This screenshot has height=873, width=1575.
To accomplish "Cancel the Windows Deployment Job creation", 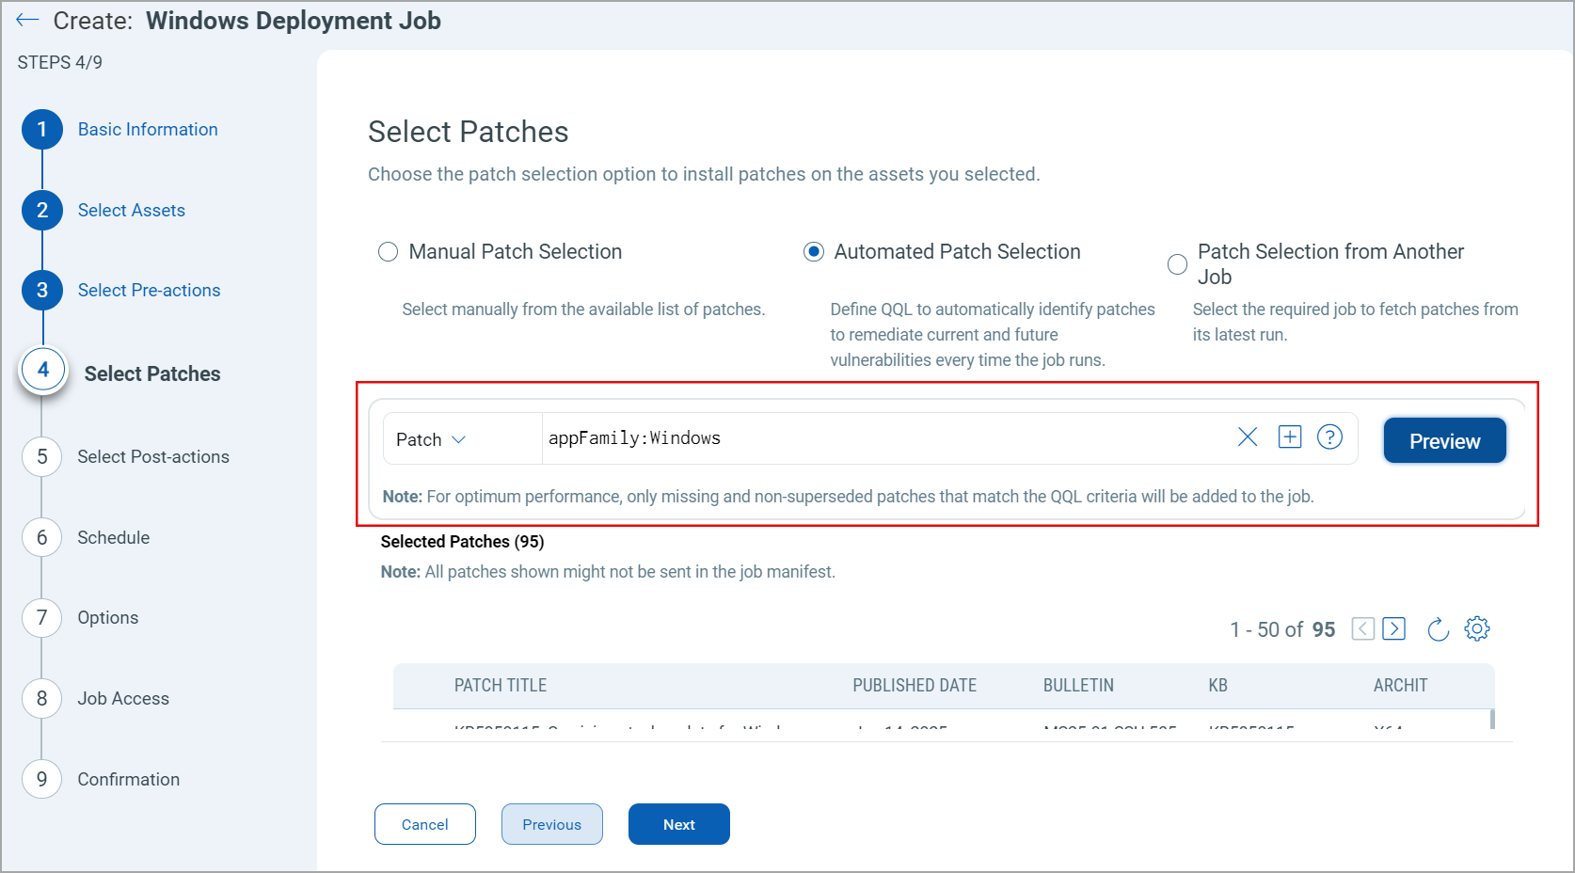I will pos(424,823).
